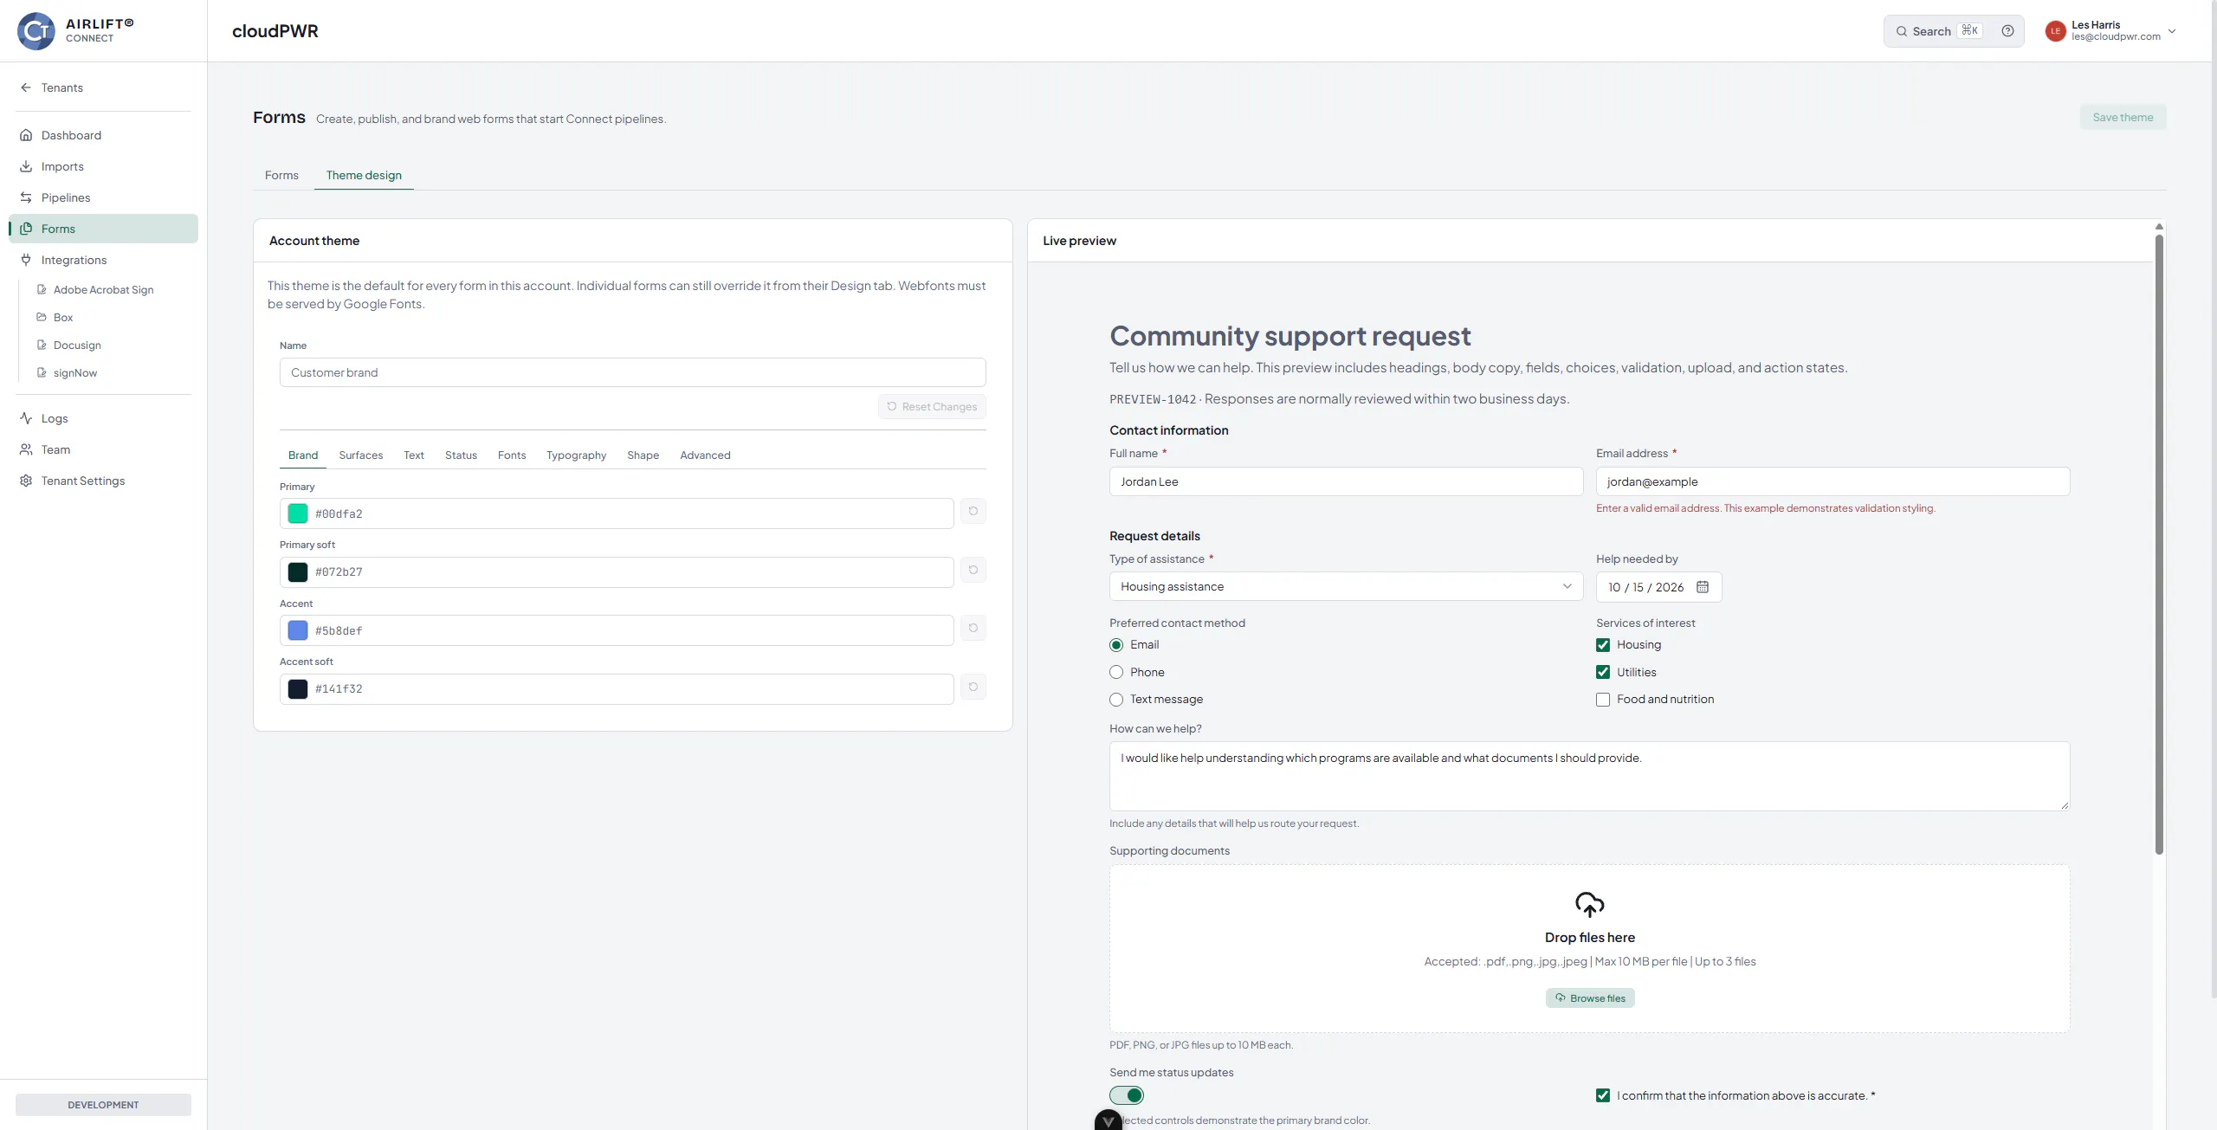Click the help question mark icon

point(2007,31)
